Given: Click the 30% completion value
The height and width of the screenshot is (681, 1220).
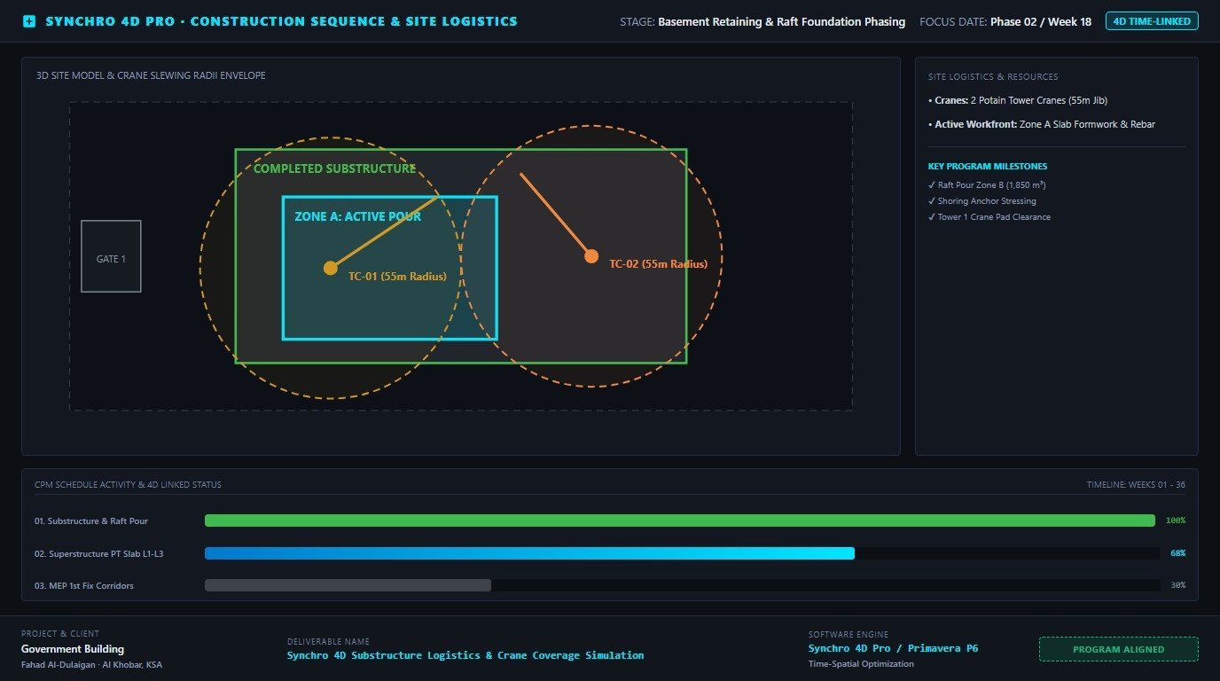Looking at the screenshot, I should [1177, 585].
